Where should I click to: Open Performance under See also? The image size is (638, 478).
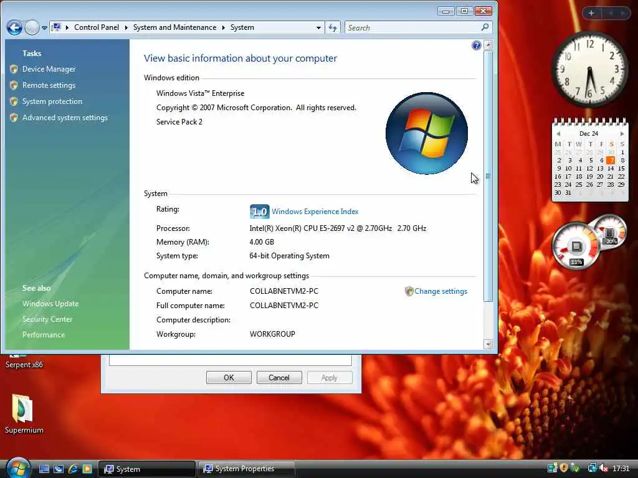[x=44, y=335]
